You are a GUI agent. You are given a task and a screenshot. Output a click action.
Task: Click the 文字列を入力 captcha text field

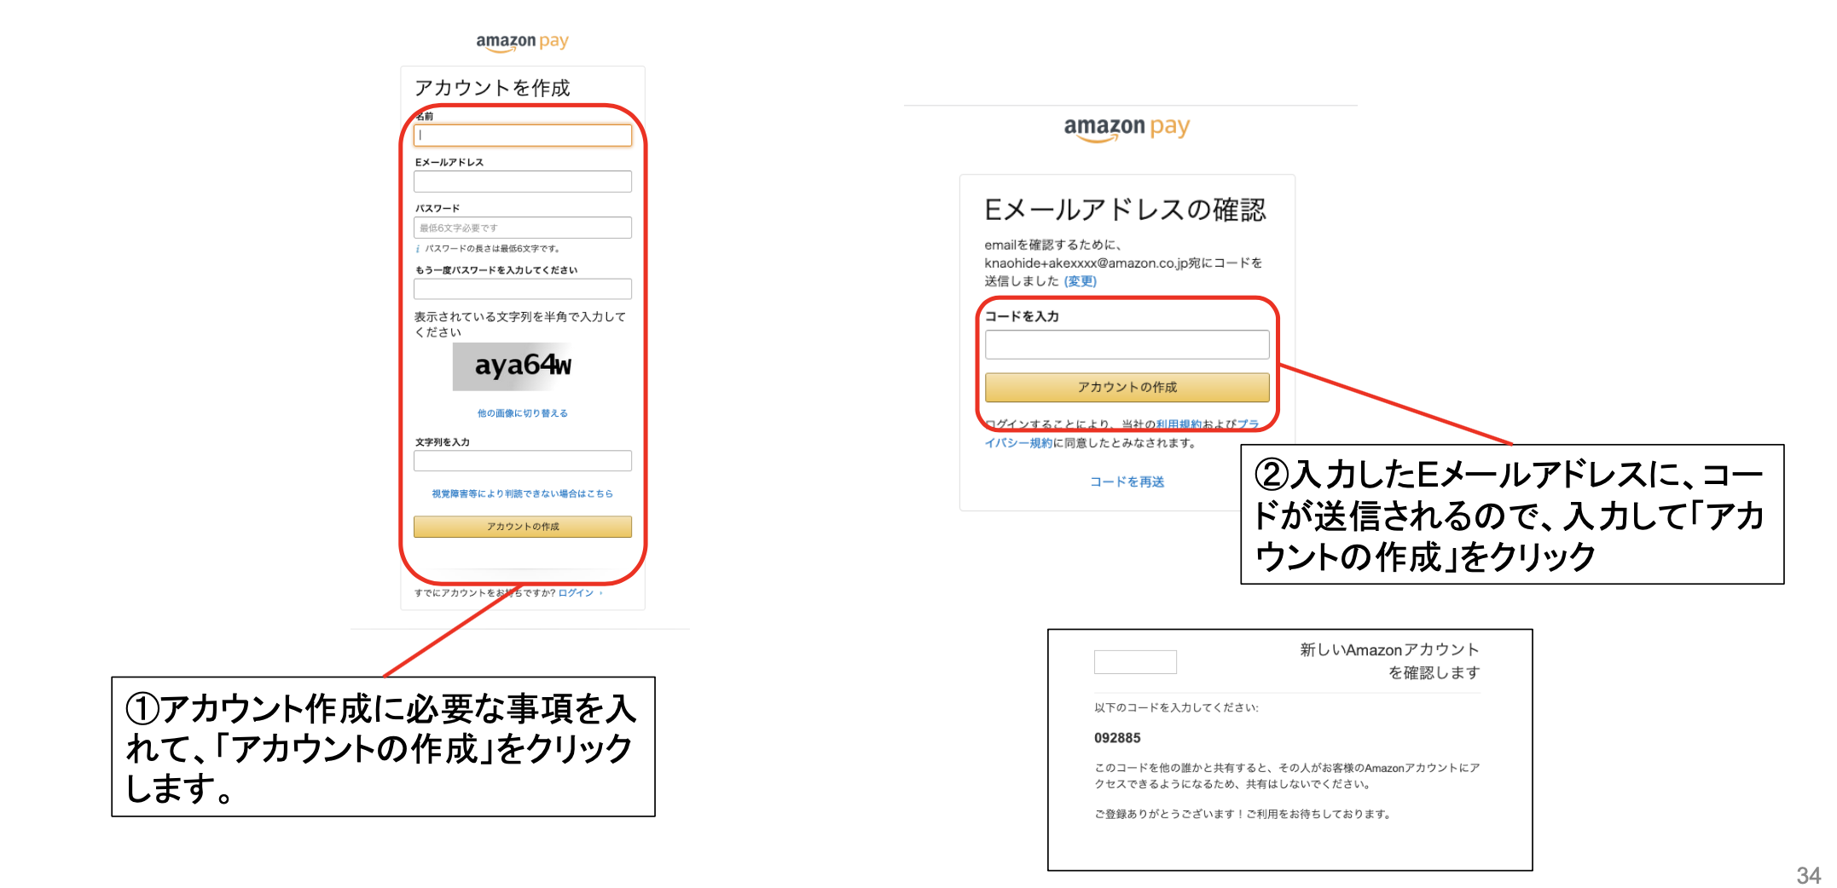(x=522, y=461)
